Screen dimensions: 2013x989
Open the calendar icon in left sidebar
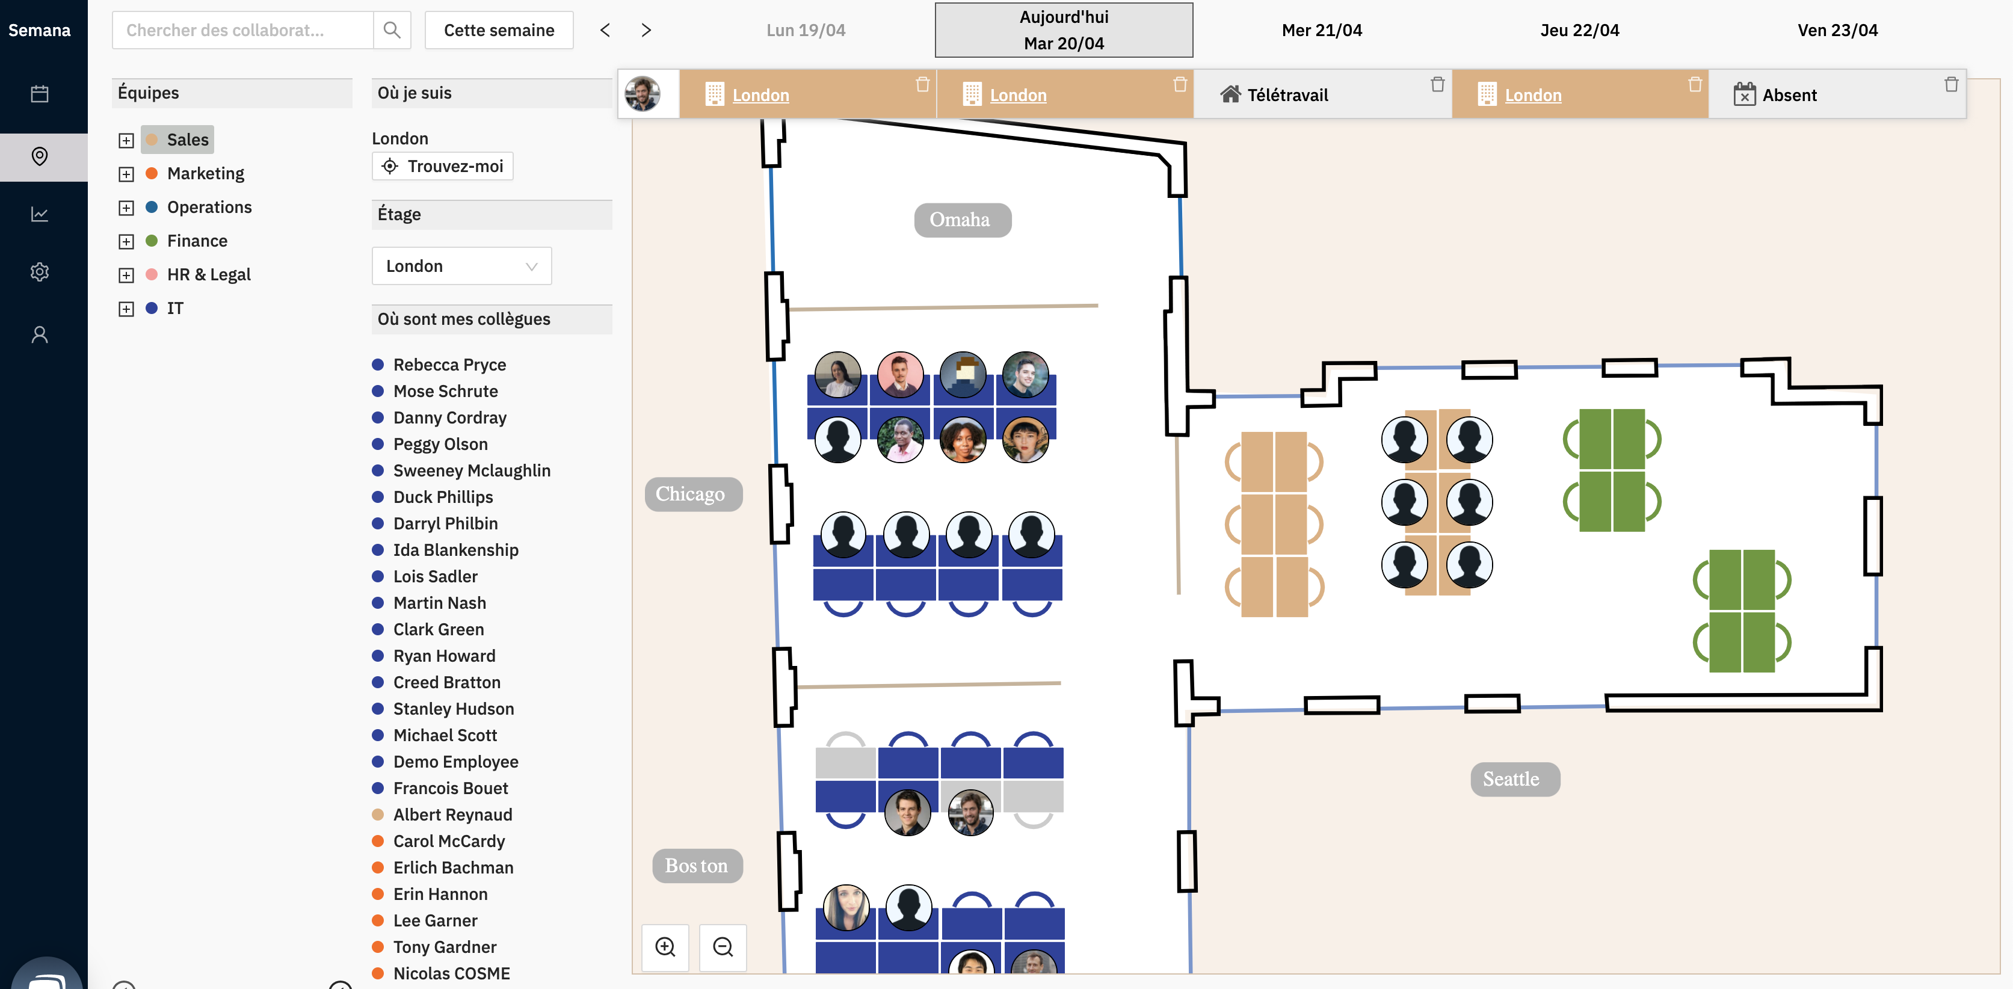tap(39, 94)
